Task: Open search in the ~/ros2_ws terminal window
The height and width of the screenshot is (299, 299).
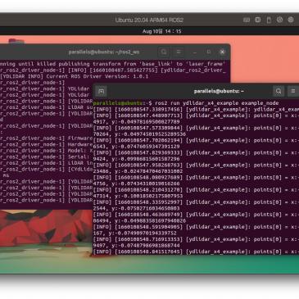Action: [x=164, y=52]
